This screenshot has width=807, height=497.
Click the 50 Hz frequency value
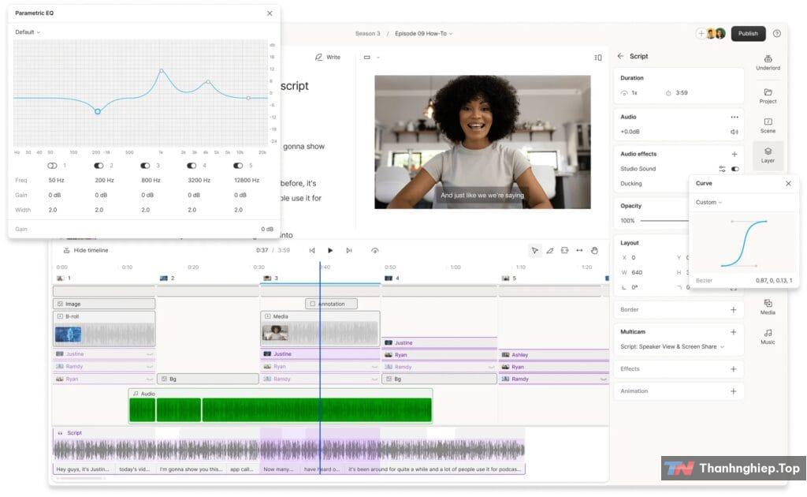pyautogui.click(x=56, y=180)
